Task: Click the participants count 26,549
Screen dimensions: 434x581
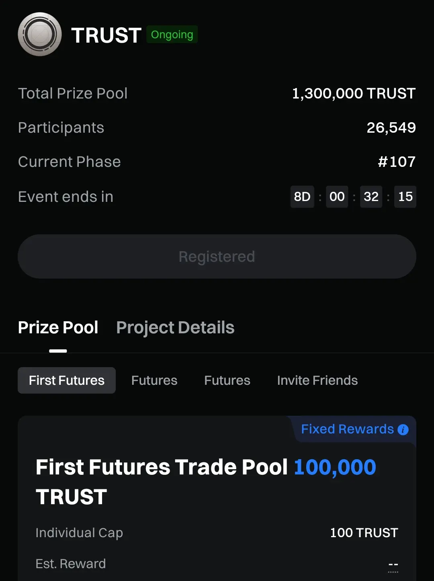Action: [391, 128]
